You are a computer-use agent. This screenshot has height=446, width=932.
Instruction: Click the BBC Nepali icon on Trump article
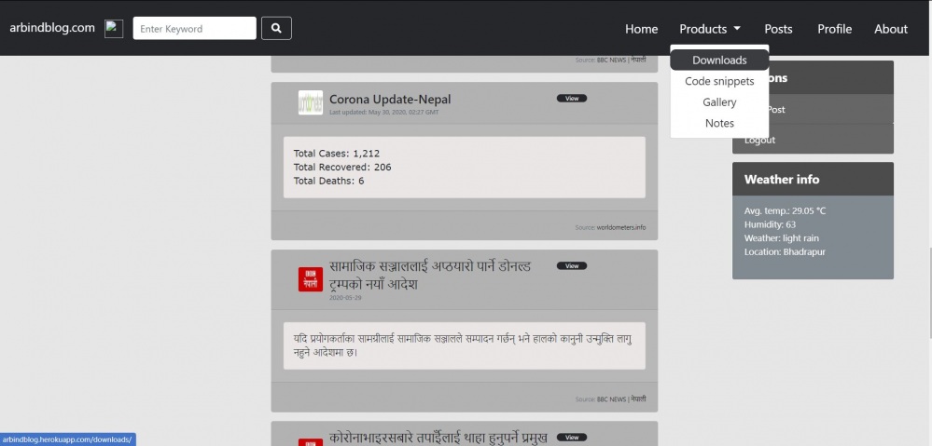coord(311,279)
